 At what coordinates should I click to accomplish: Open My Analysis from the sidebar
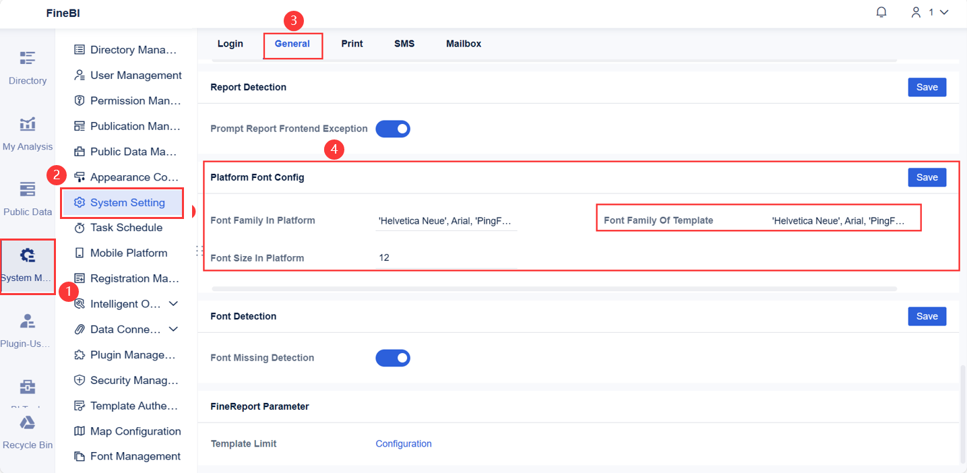[27, 133]
